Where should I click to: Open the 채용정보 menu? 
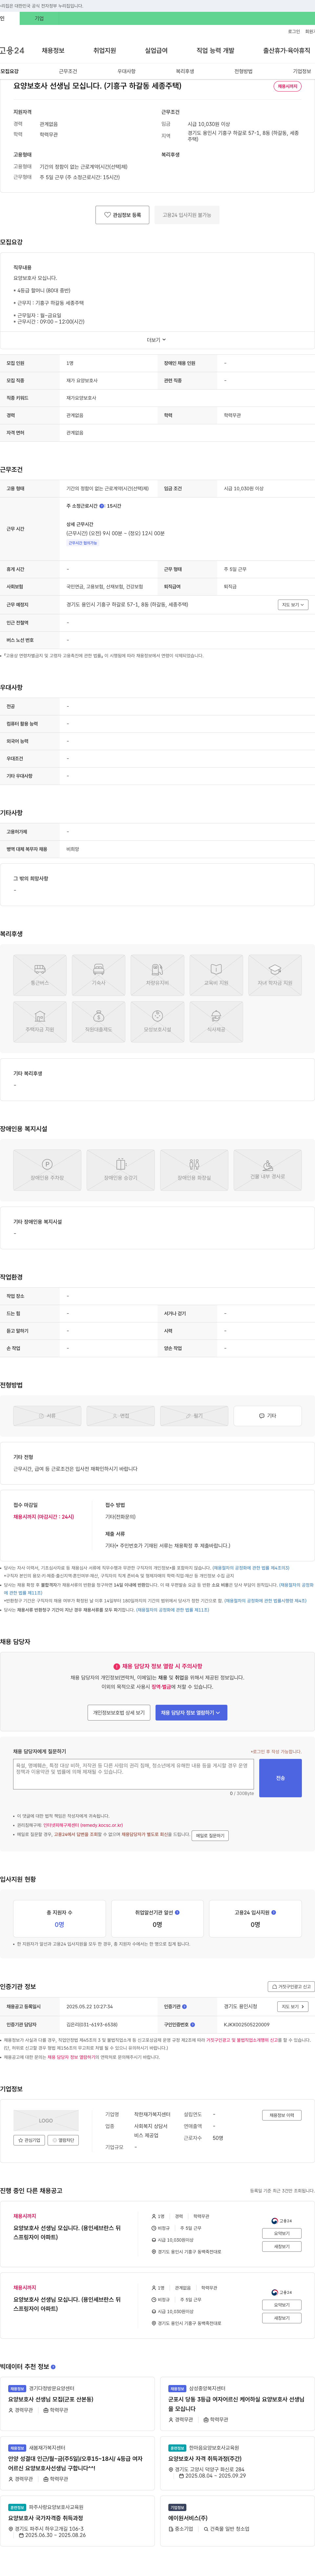pyautogui.click(x=53, y=50)
